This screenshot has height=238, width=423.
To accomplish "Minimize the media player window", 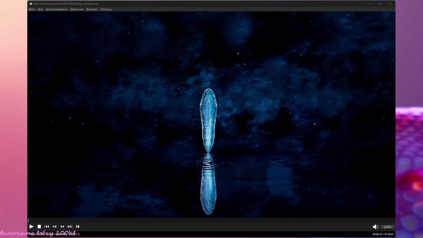I will tap(370, 4).
